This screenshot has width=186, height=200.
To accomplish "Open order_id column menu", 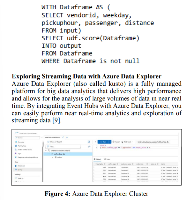I will tap(158, 164).
